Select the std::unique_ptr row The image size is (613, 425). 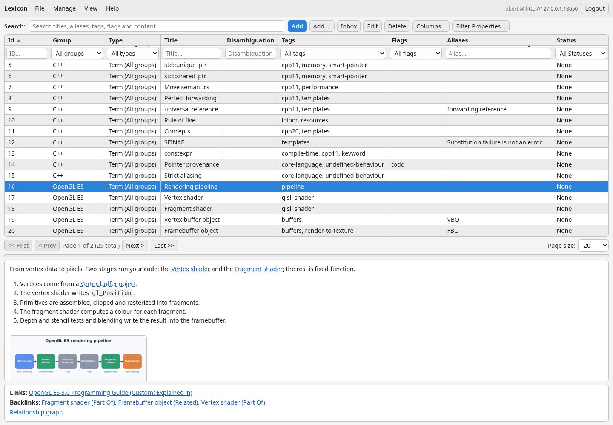pyautogui.click(x=306, y=65)
